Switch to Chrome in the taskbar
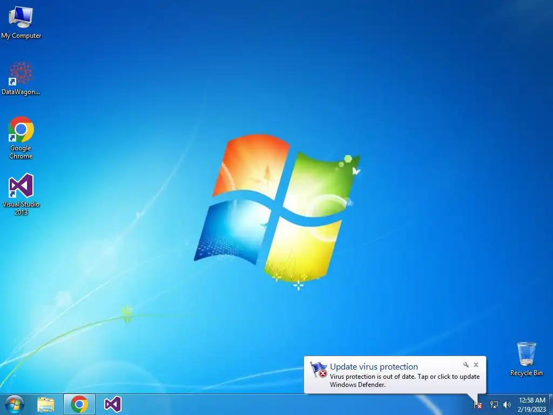This screenshot has height=415, width=553. [79, 404]
